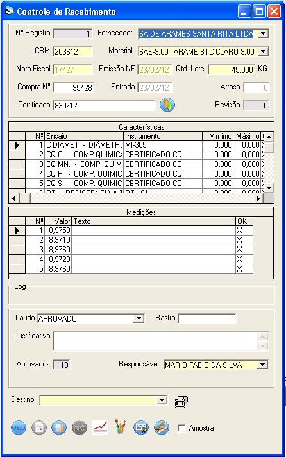Close the Controle de Recebimento window

(274, 12)
